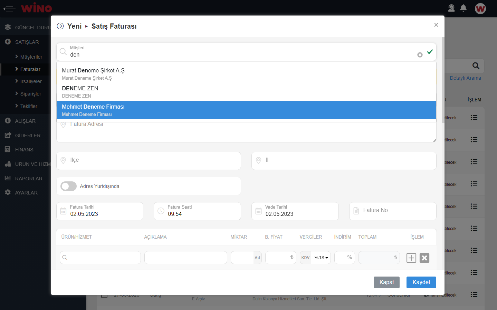The image size is (497, 310).
Task: Select Mehmet Deneme Firması from suggestions
Action: [246, 110]
